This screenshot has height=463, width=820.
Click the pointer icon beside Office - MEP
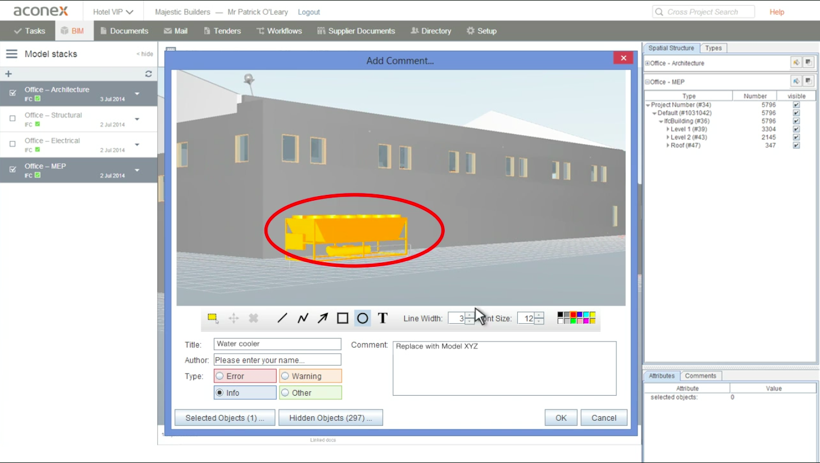(796, 82)
